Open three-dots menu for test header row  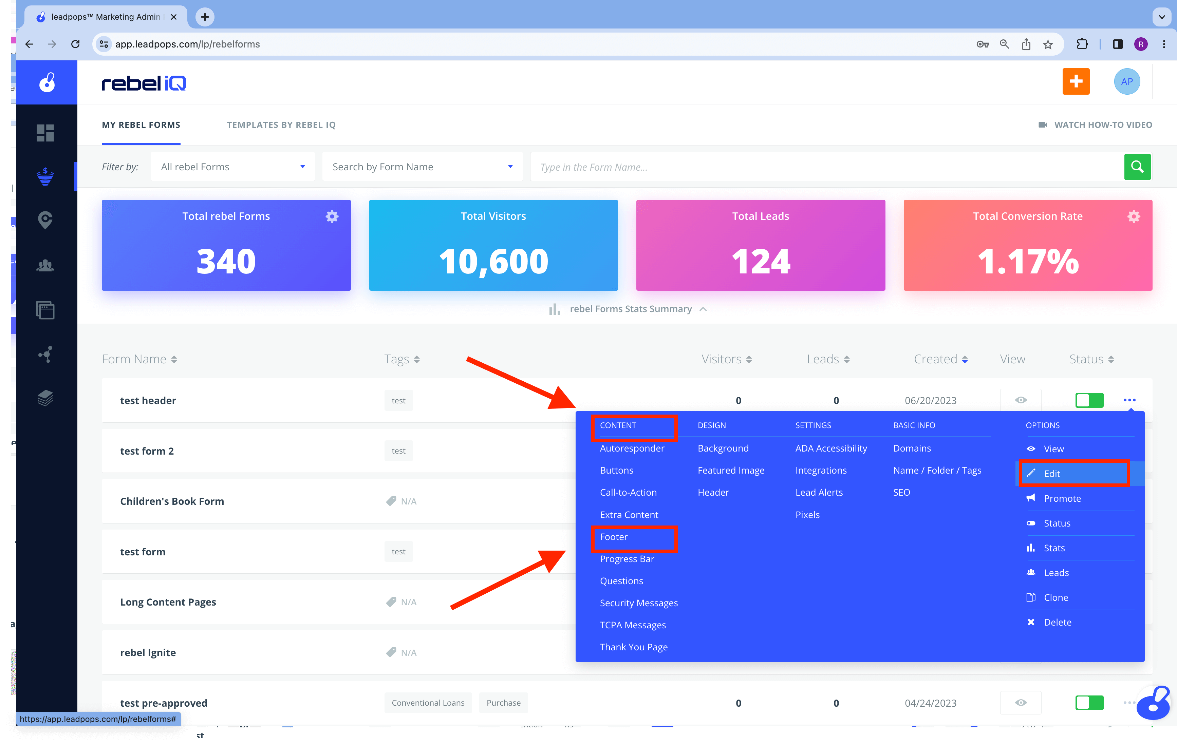(1129, 400)
